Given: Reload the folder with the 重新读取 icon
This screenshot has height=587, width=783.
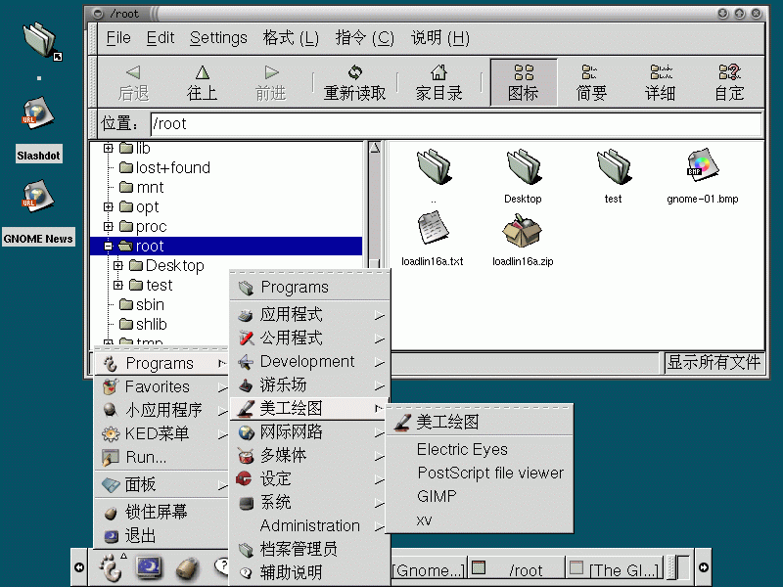Looking at the screenshot, I should point(354,82).
